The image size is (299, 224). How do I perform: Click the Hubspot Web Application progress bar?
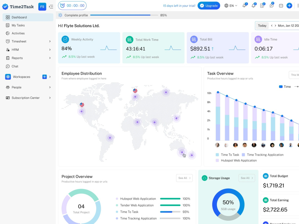click(170, 199)
